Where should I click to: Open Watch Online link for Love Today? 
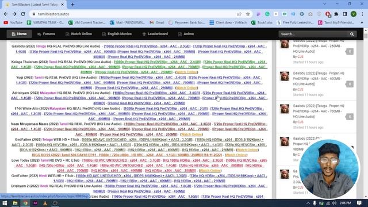(210, 171)
